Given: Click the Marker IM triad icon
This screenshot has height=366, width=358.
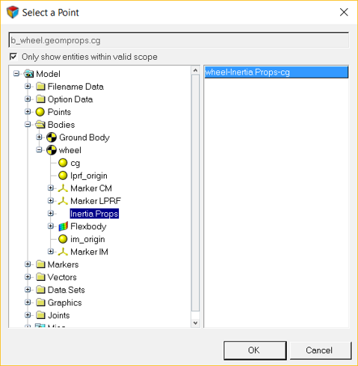Looking at the screenshot, I should pos(63,252).
